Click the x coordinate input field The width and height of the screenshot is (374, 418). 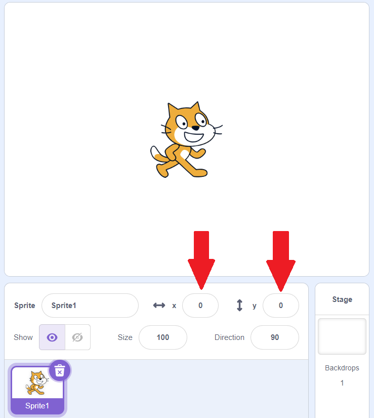[200, 306]
